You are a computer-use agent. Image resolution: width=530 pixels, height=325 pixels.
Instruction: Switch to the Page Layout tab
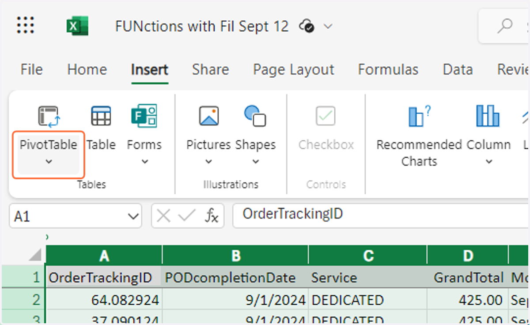click(x=294, y=69)
